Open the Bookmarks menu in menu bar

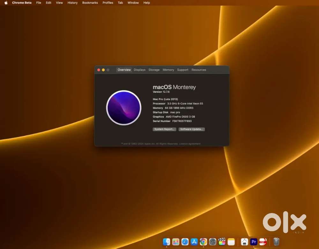90,3
